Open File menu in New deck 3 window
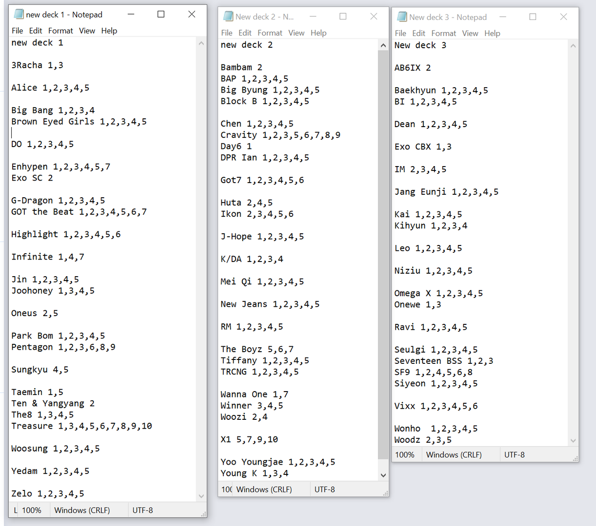Image resolution: width=596 pixels, height=526 pixels. (x=400, y=34)
